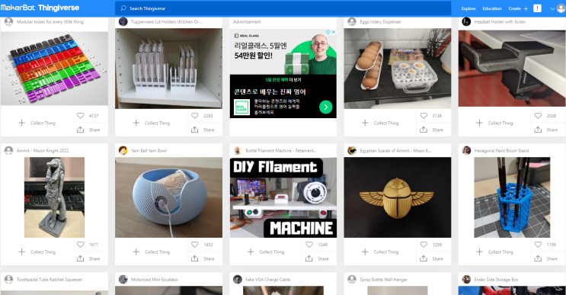
Task: Open 'Hexagonal Paint Brush Stand' title link
Action: coord(501,151)
